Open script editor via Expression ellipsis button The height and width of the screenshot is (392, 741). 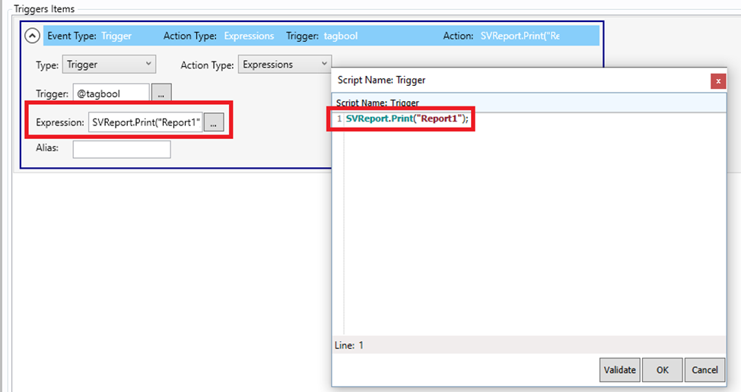(214, 122)
